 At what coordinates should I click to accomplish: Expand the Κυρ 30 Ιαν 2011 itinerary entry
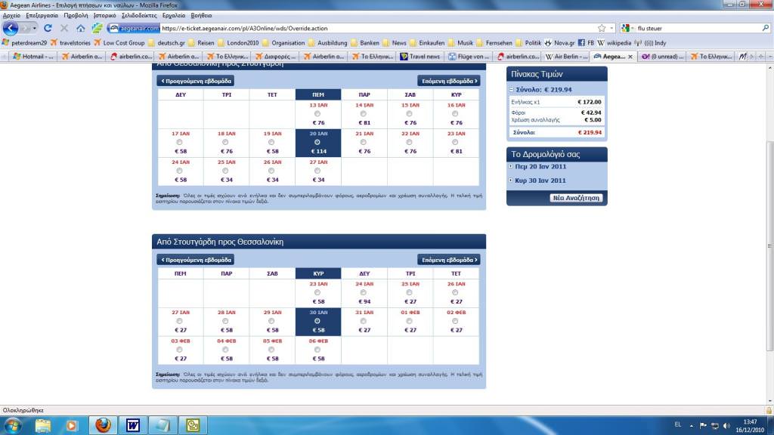[512, 180]
